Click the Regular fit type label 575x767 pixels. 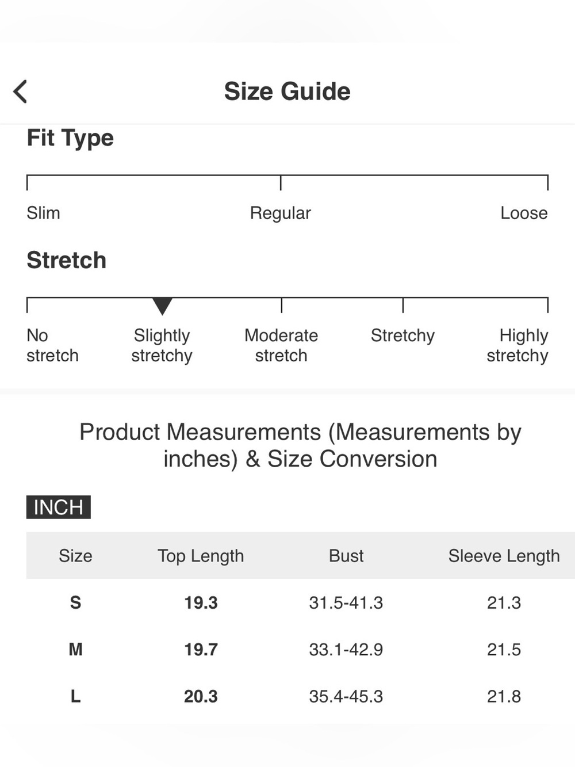point(280,213)
